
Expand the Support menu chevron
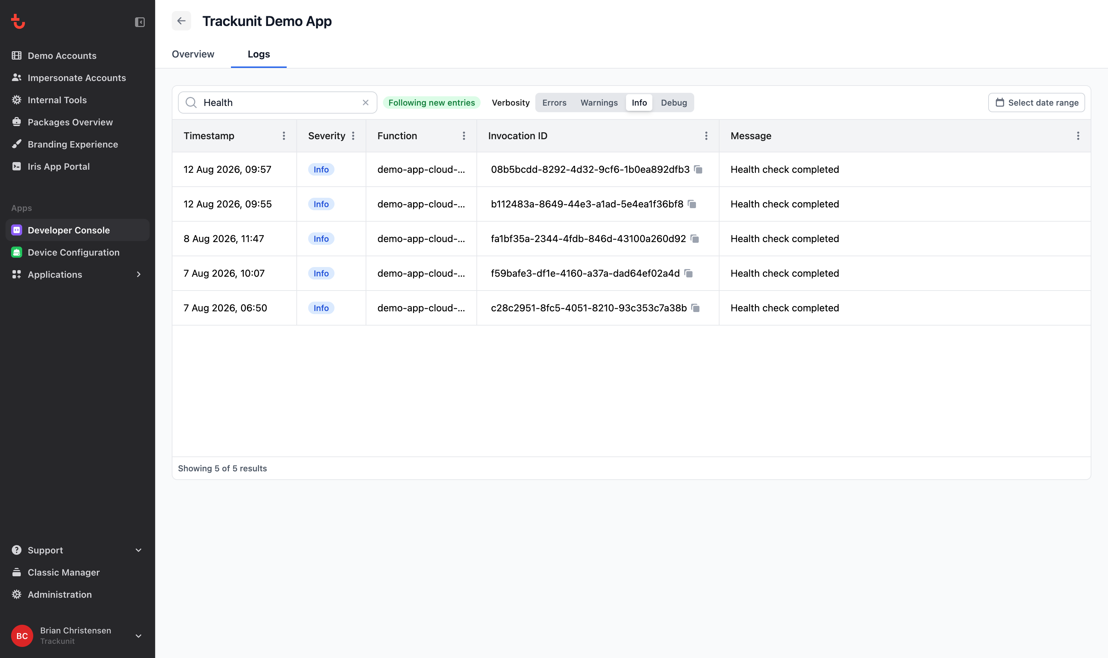point(139,550)
